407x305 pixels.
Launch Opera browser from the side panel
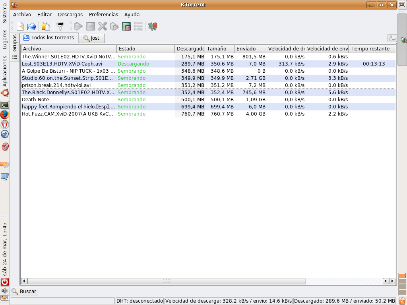(5, 125)
